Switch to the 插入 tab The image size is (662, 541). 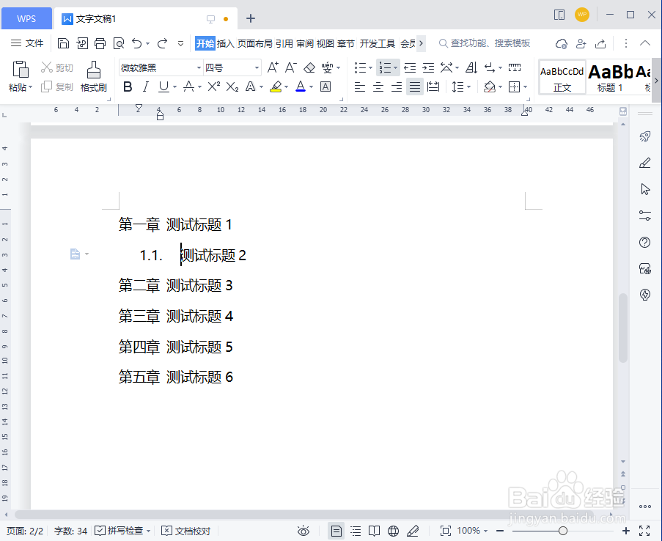pyautogui.click(x=226, y=43)
